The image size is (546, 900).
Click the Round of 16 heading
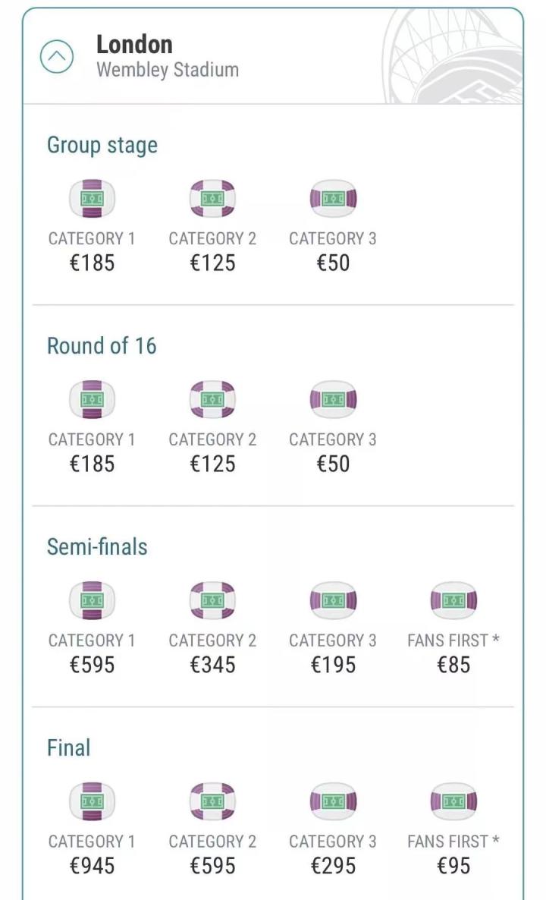tap(102, 346)
